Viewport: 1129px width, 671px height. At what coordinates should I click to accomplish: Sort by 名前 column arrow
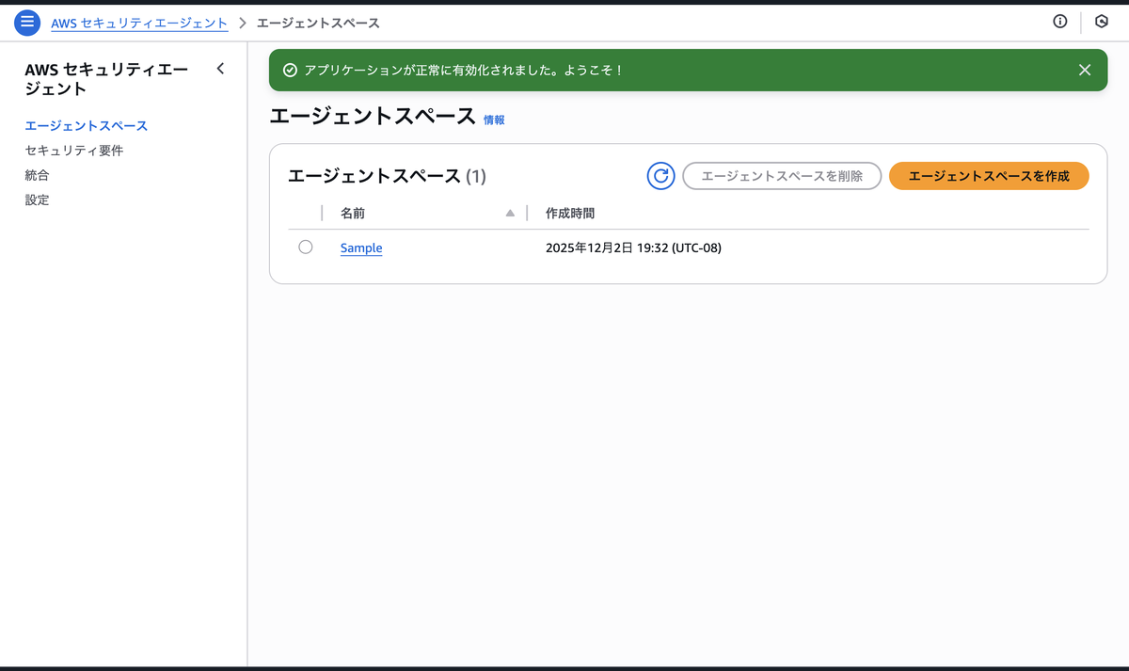click(x=510, y=214)
